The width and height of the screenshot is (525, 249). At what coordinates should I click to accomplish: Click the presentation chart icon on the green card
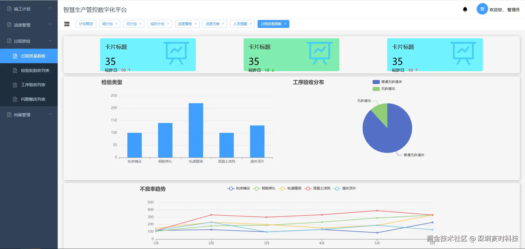tap(320, 53)
